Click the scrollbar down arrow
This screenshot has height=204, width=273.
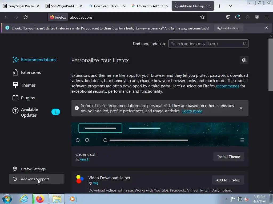271,191
